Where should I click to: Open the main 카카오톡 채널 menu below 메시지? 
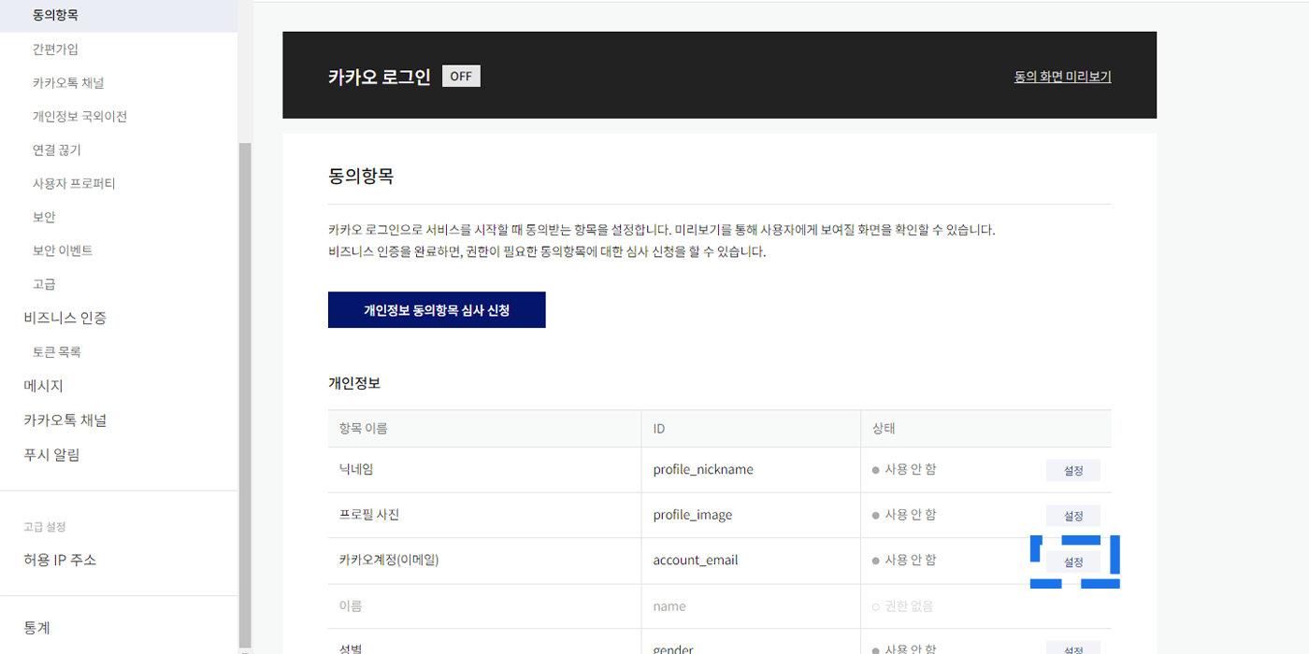click(65, 420)
